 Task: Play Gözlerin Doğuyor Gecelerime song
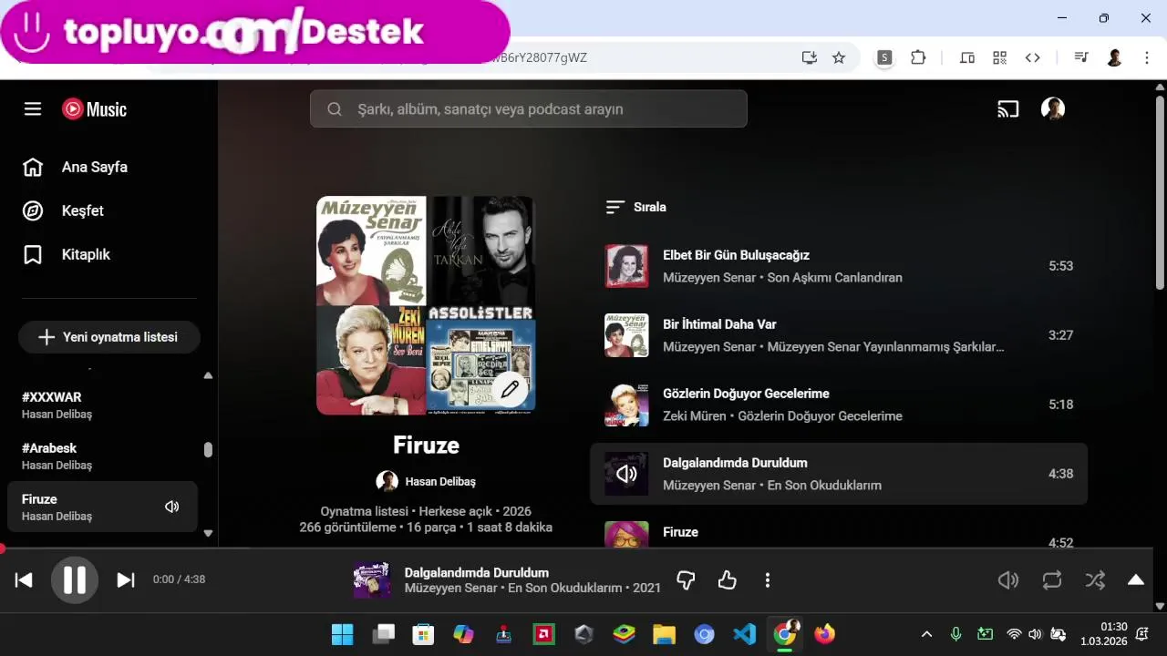(x=746, y=394)
